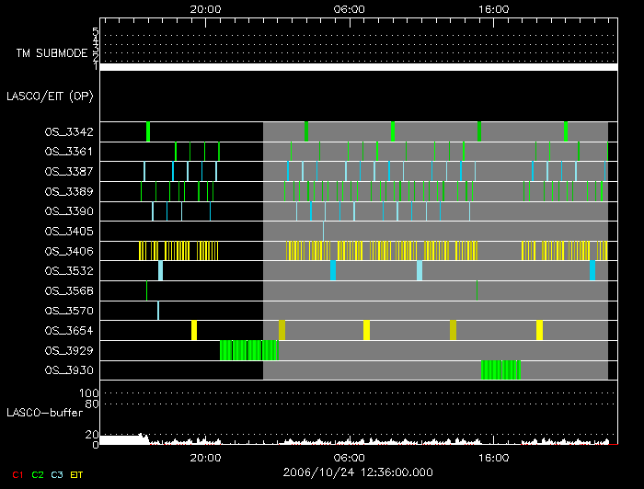Click the white TM SUBMODE bar at level 1
The image size is (644, 489).
[x=357, y=67]
